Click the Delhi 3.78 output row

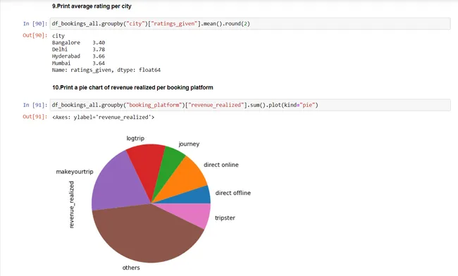click(78, 49)
